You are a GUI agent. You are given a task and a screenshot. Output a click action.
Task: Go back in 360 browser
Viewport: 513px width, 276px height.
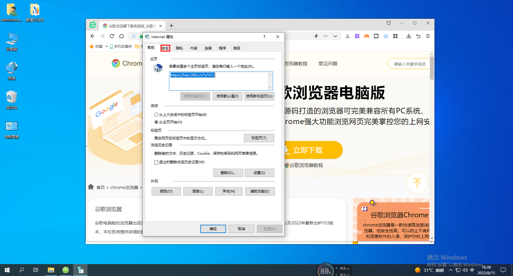point(93,36)
